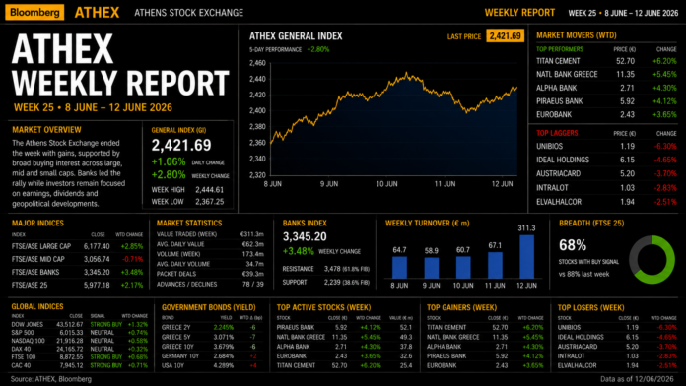Select the 2,320 y-axis label on the chart

pyautogui.click(x=257, y=175)
